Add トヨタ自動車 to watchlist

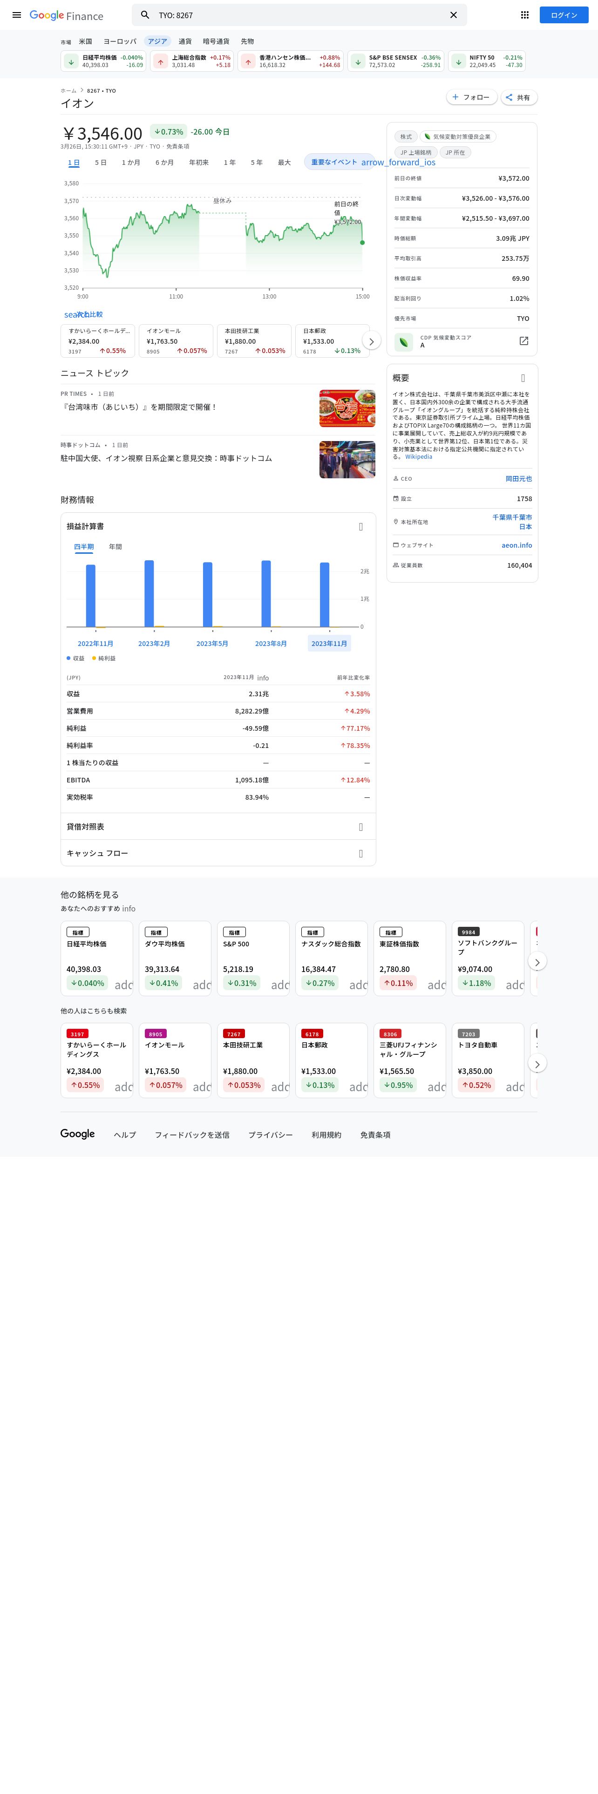click(515, 1087)
